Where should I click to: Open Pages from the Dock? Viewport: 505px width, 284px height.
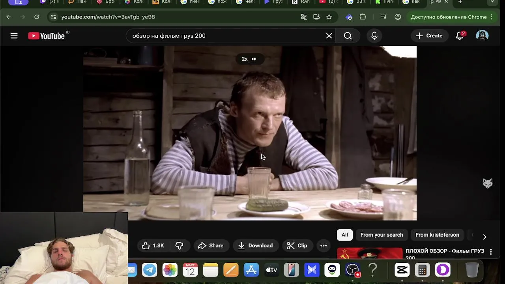point(231,270)
